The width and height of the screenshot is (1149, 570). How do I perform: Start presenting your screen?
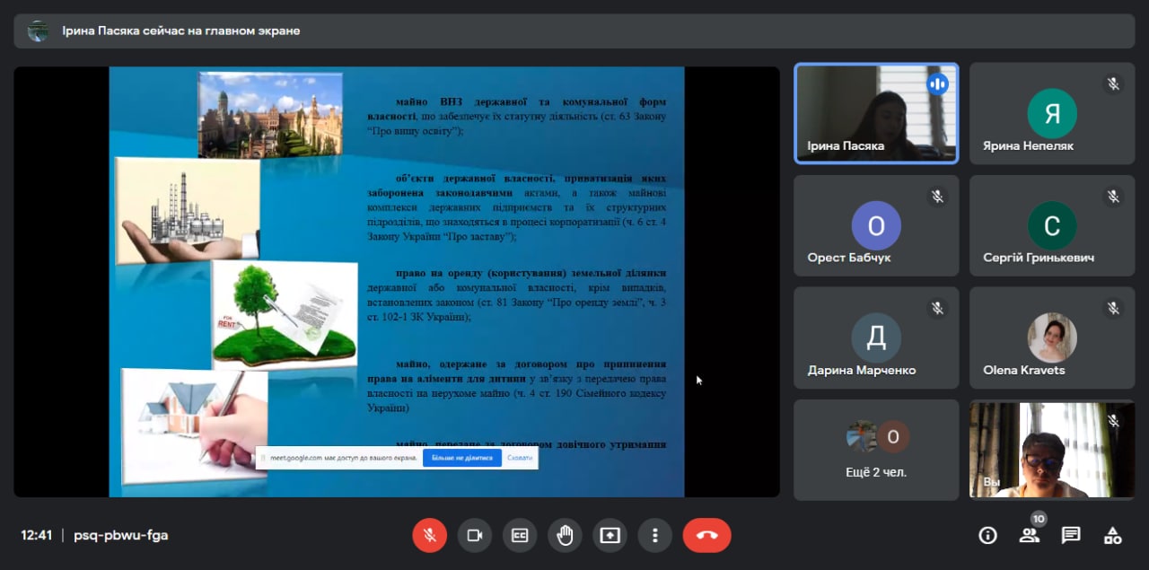pyautogui.click(x=610, y=535)
